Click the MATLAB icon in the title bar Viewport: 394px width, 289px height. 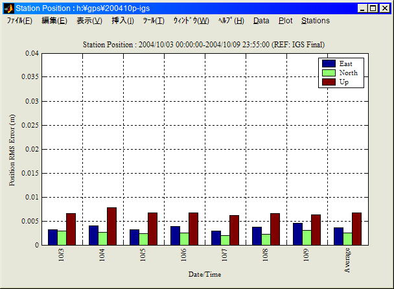point(8,8)
